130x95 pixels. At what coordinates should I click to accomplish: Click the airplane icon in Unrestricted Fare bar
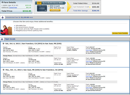(3, 18)
